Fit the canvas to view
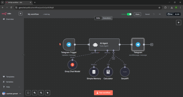 pos(28,93)
